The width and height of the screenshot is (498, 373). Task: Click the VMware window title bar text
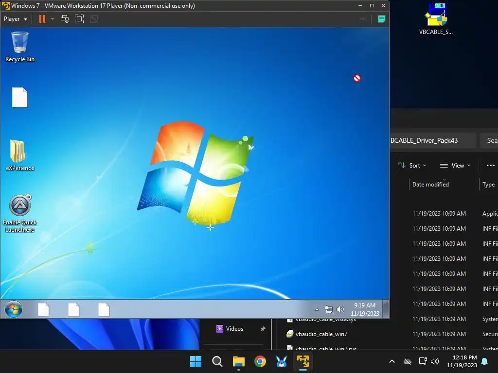(x=103, y=6)
